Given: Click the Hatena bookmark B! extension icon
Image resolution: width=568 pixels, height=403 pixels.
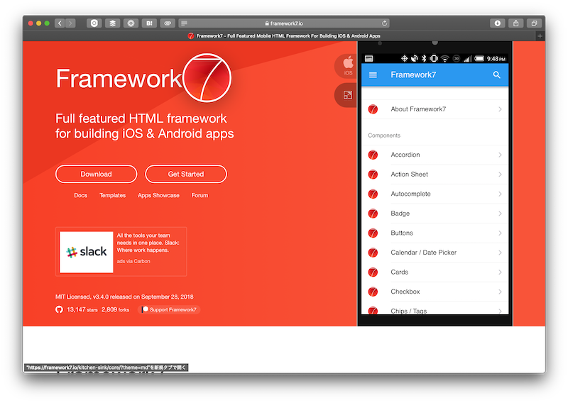Looking at the screenshot, I should click(149, 23).
